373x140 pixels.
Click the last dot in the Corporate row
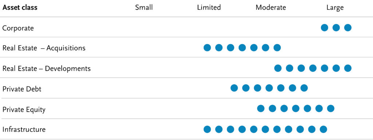348,28
